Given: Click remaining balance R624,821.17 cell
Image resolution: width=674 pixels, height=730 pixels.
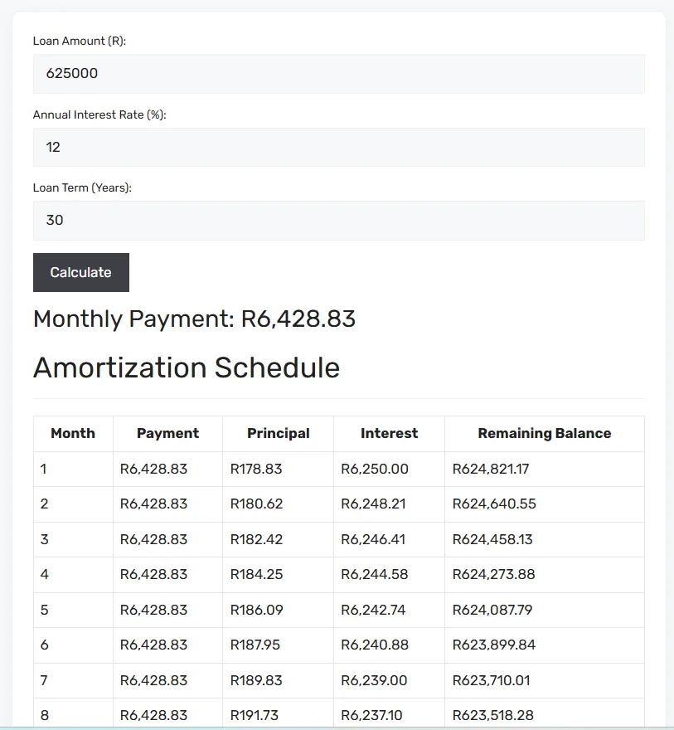Looking at the screenshot, I should click(x=545, y=469).
